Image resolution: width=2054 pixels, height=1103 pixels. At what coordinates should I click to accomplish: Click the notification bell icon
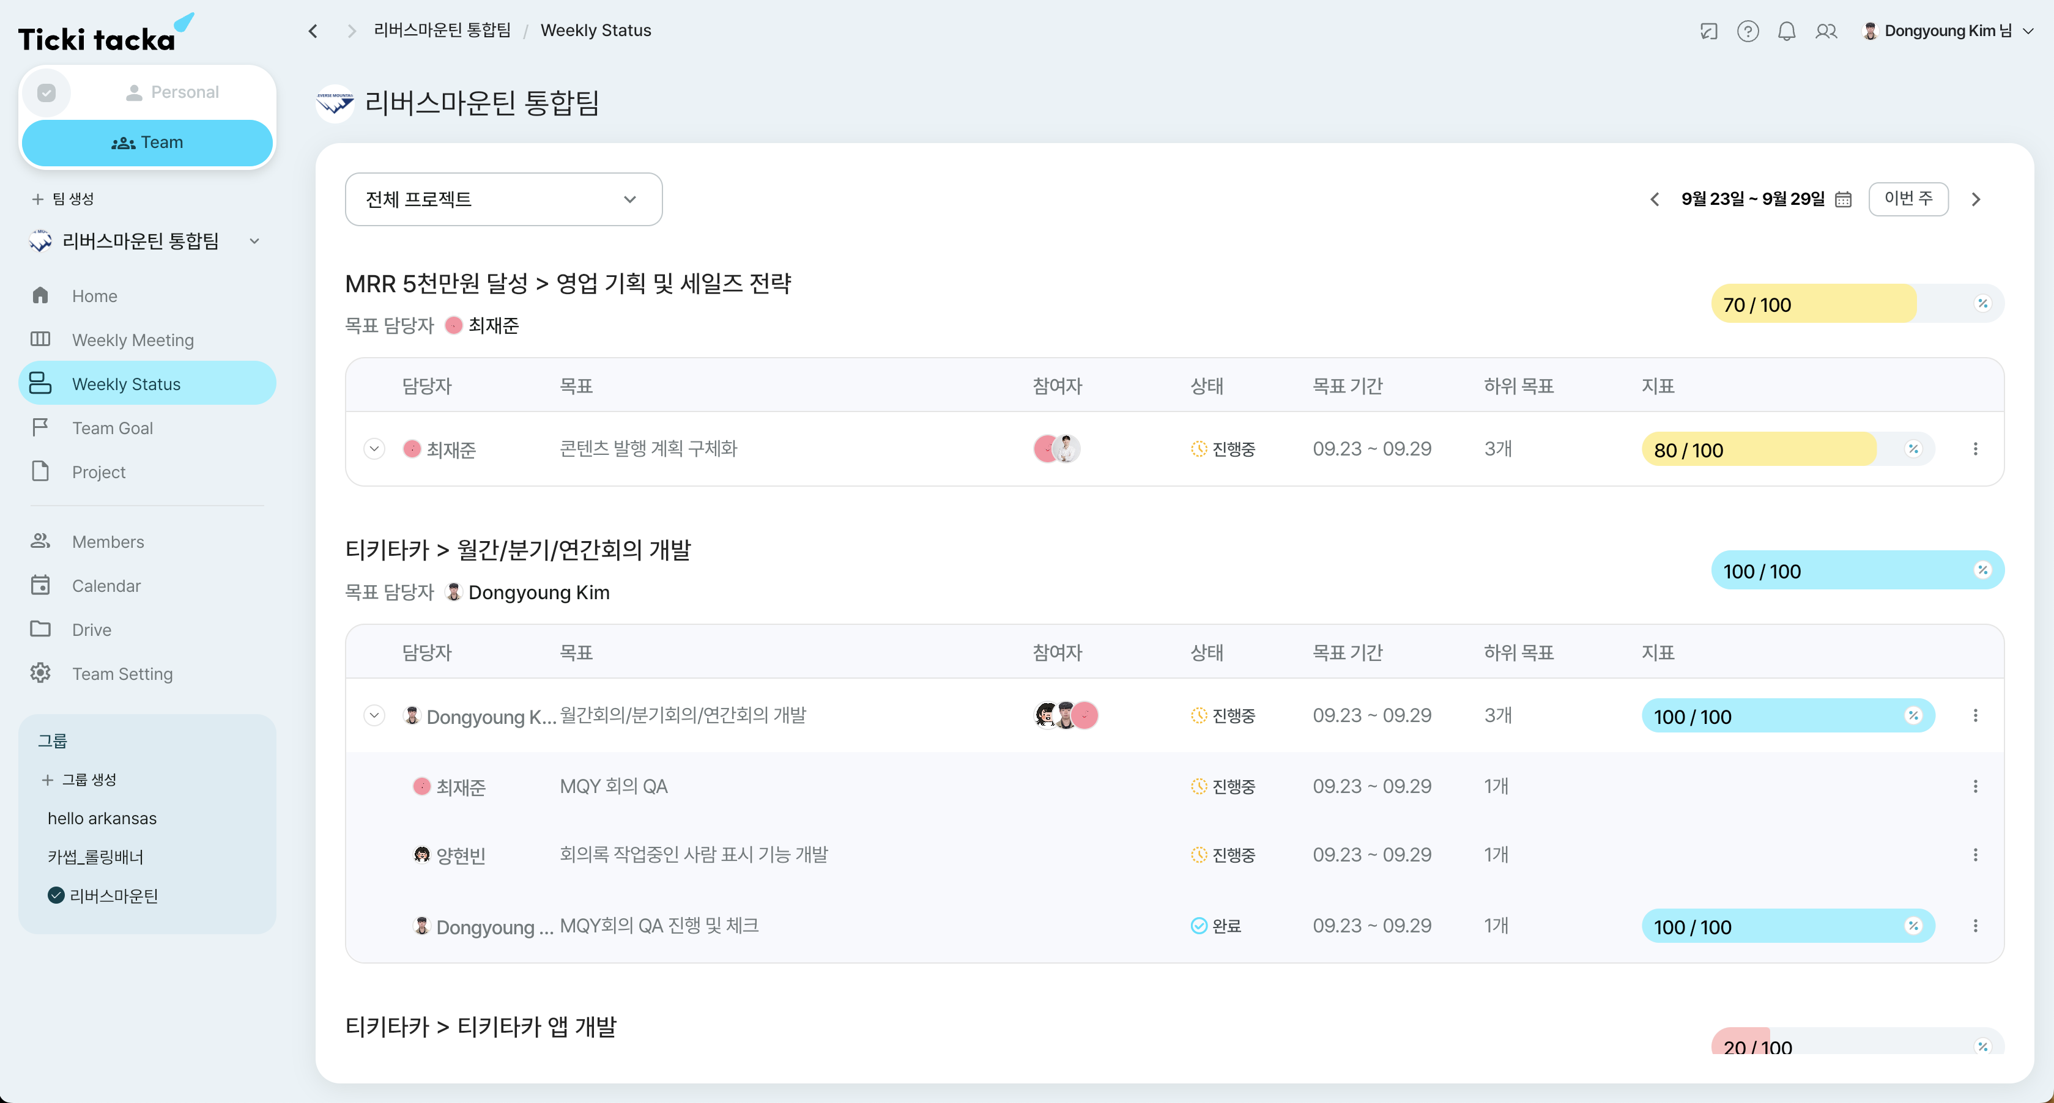[1786, 31]
